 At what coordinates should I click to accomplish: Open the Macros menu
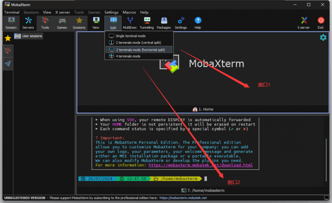[x=129, y=12]
